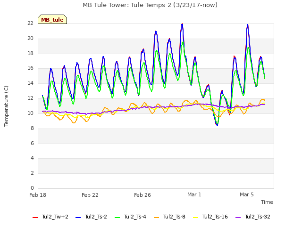Click the 6 y-axis tick label
The width and height of the screenshot is (302, 226).
click(x=32, y=143)
